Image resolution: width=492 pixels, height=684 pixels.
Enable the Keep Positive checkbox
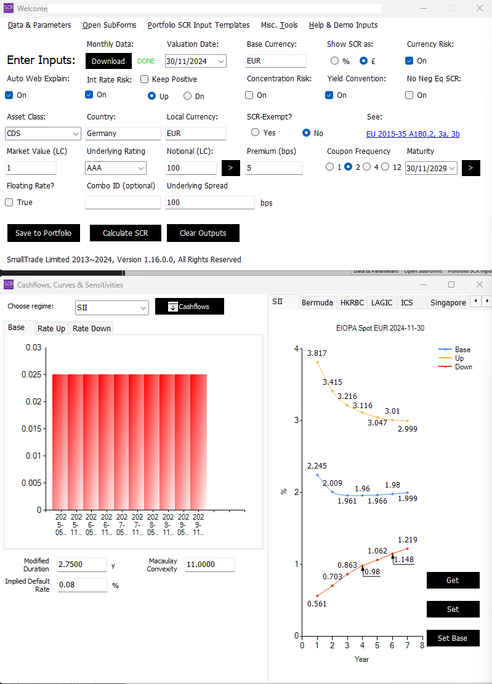(145, 79)
